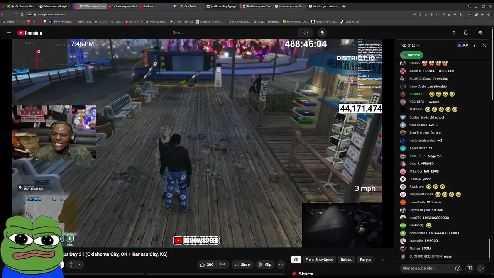This screenshot has height=278, width=494.
Task: Open live chat more options menu
Action: (x=474, y=45)
